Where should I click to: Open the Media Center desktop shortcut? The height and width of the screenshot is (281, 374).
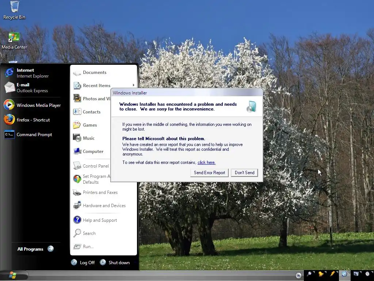point(14,41)
